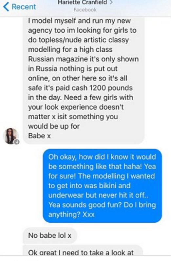Open Hariette Cranfield contact details
Image resolution: width=171 pixels, height=261 pixels.
pyautogui.click(x=82, y=3)
